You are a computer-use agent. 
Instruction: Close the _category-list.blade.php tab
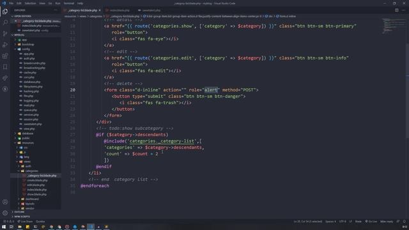pyautogui.click(x=100, y=10)
